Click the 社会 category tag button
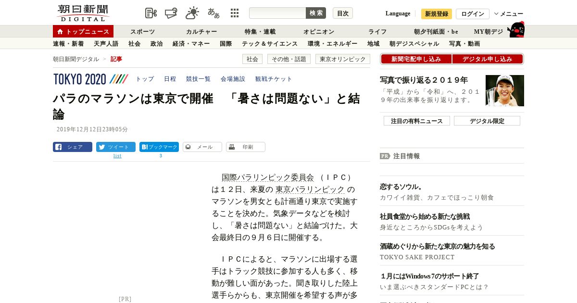Image resolution: width=577 pixels, height=303 pixels. point(252,59)
